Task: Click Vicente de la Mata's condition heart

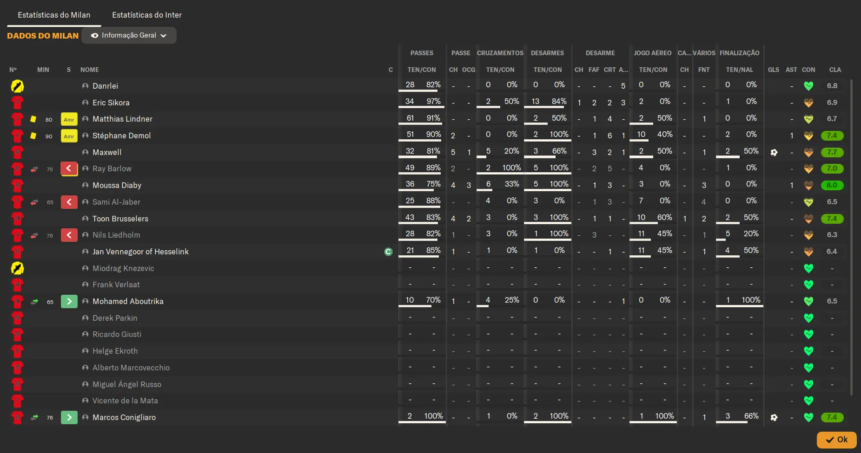Action: 808,401
